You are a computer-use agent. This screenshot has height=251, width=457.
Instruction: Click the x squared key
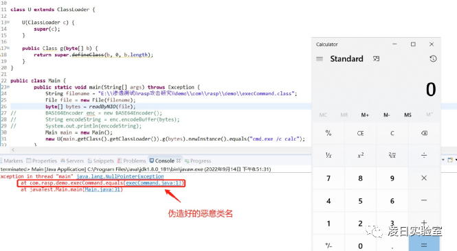pos(360,155)
